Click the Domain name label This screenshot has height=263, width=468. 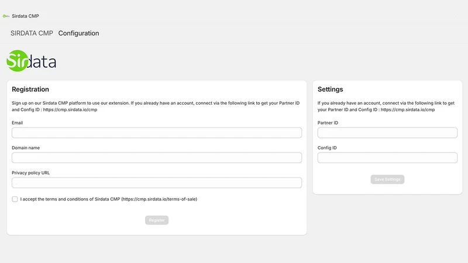(26, 148)
